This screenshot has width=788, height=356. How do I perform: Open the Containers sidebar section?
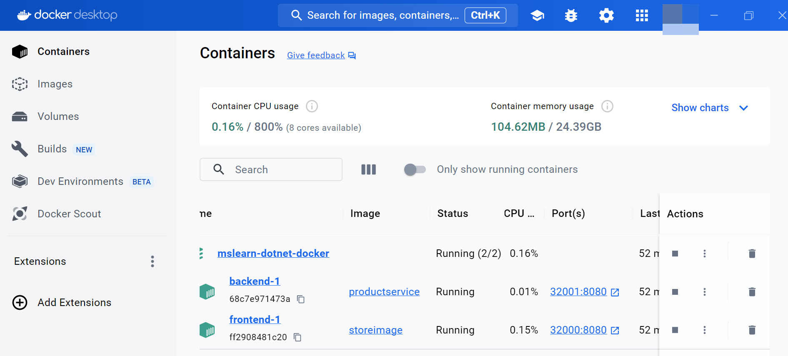pyautogui.click(x=88, y=52)
